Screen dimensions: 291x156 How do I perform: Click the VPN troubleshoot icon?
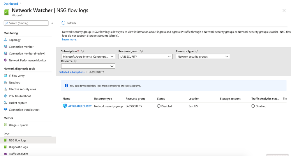tap(5, 96)
